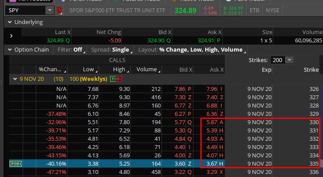Click ask price 5.87 for 330 strike
The width and height of the screenshot is (323, 177).
pos(212,122)
